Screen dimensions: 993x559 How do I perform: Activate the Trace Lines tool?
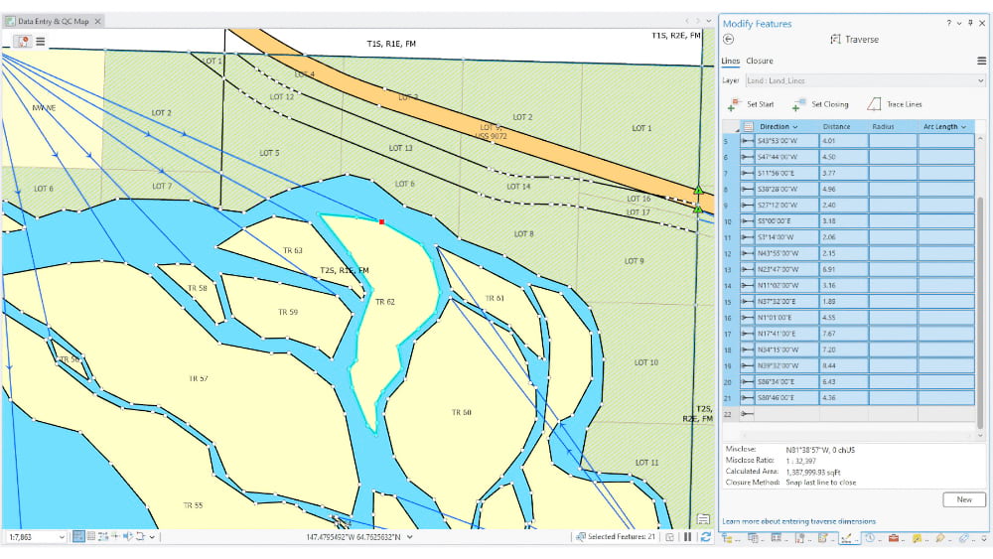pos(895,104)
